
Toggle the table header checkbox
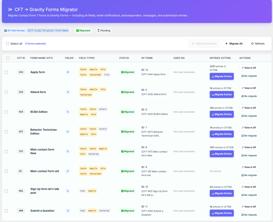tap(8, 58)
